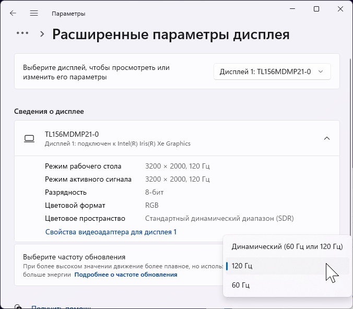353x309 pixels.
Task: Go back with the back arrow
Action: (13, 13)
